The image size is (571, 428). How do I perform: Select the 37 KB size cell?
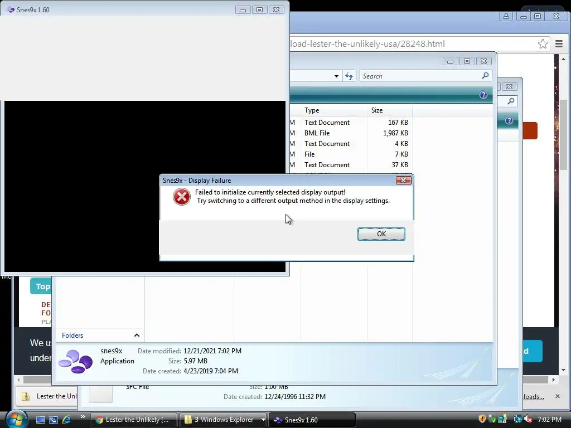(x=399, y=165)
